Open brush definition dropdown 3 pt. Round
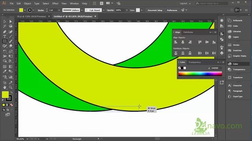252x141 pixels. click(x=104, y=10)
